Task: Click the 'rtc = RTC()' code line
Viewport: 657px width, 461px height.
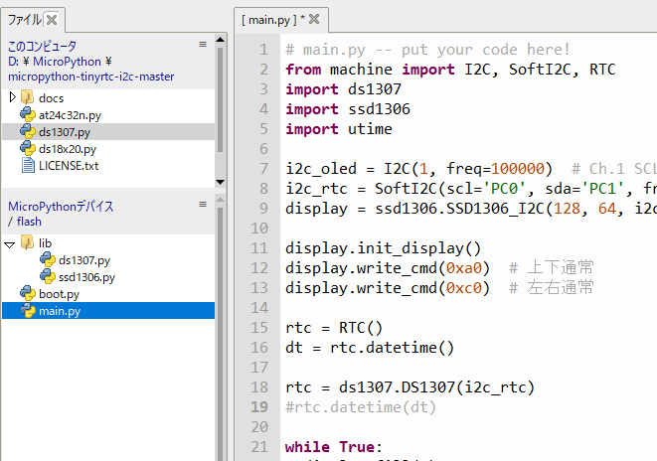Action: (334, 328)
